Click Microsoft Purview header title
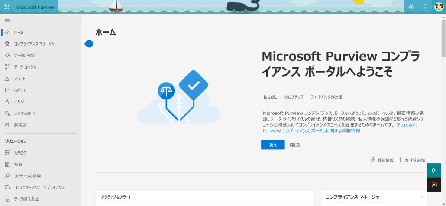 click(x=35, y=7)
